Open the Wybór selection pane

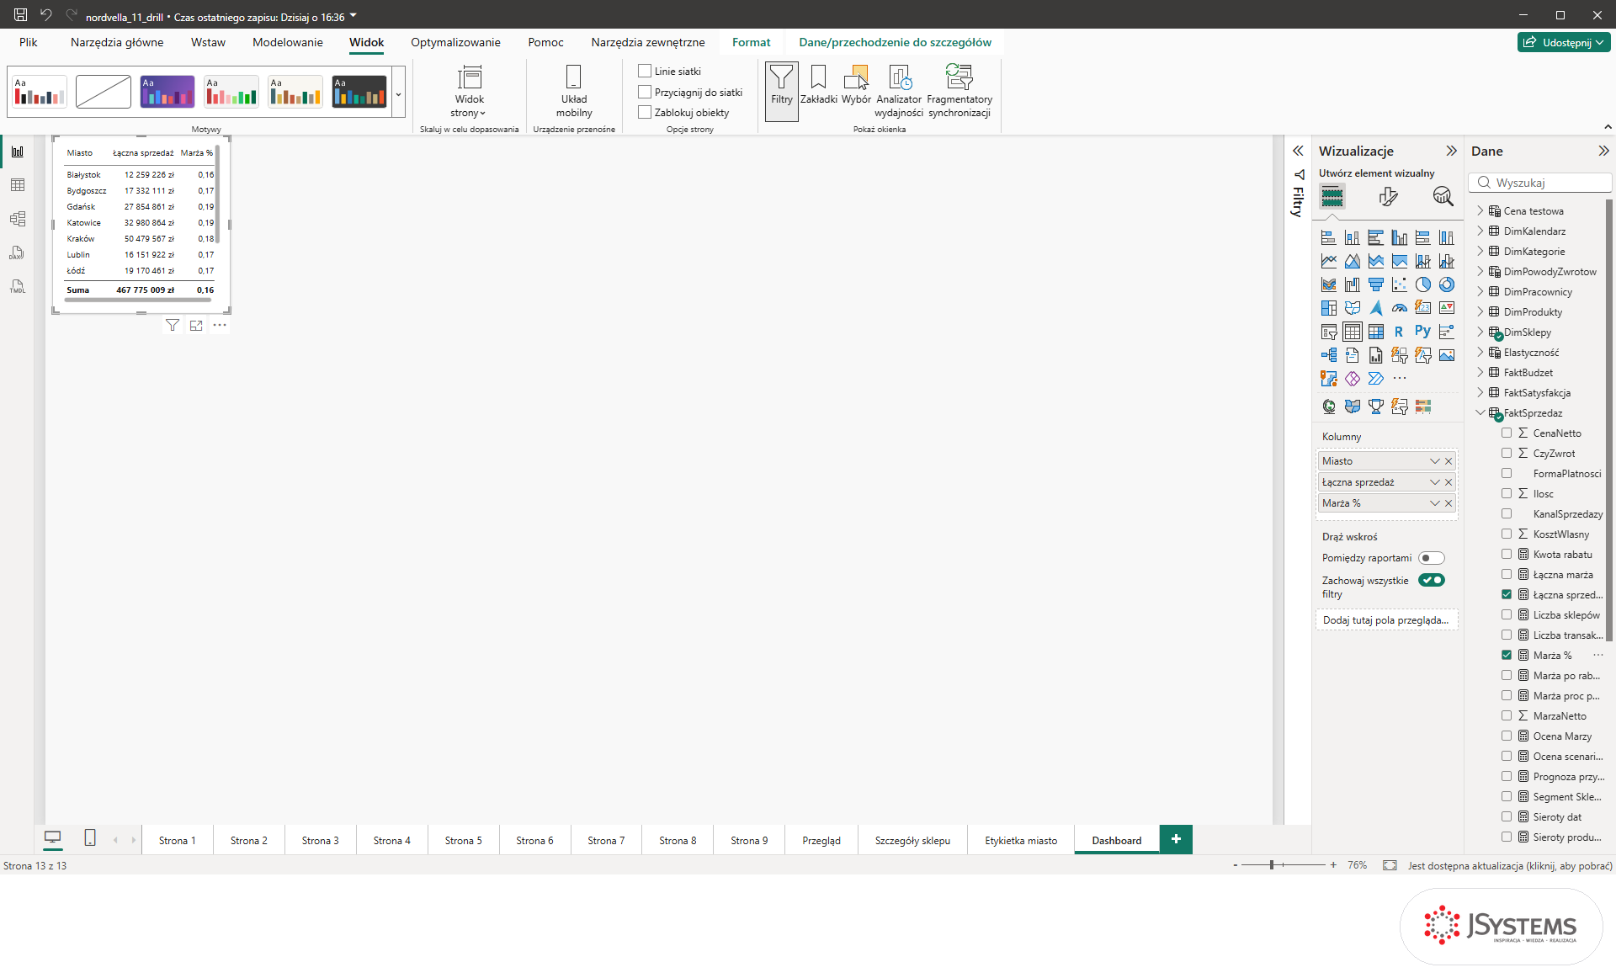(x=856, y=85)
